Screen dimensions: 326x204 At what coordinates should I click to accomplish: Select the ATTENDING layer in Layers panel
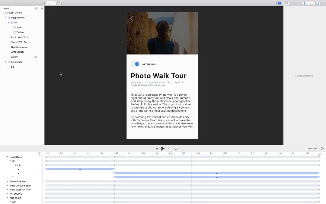[18, 52]
